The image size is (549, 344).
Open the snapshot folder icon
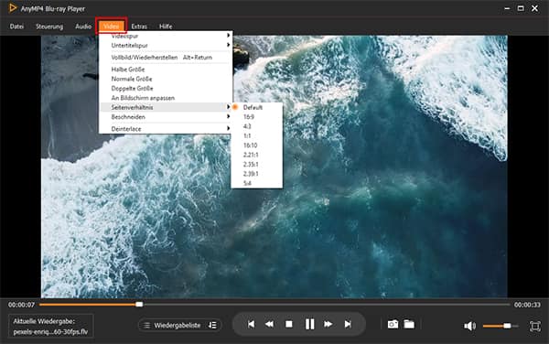pyautogui.click(x=409, y=325)
